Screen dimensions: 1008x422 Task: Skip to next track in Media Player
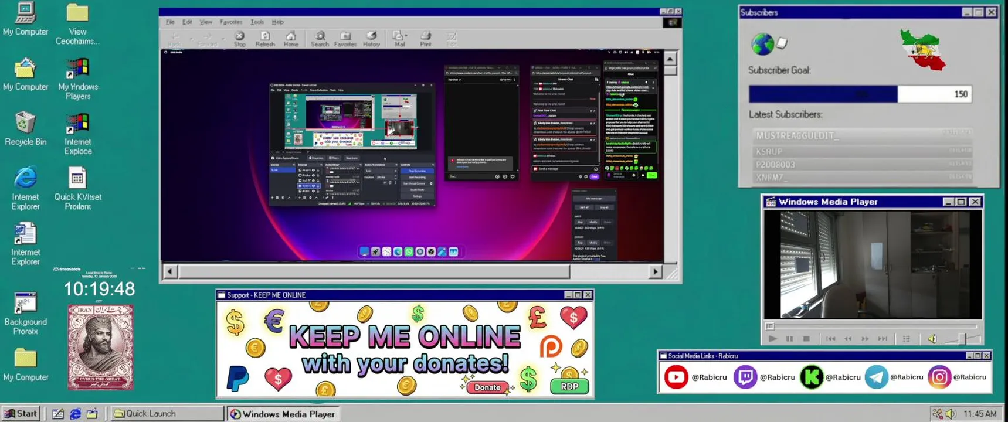point(883,339)
